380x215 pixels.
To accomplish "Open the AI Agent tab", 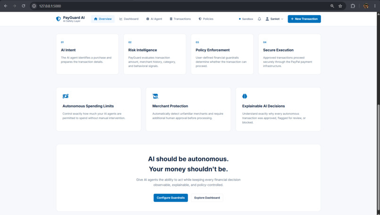I will tap(154, 19).
